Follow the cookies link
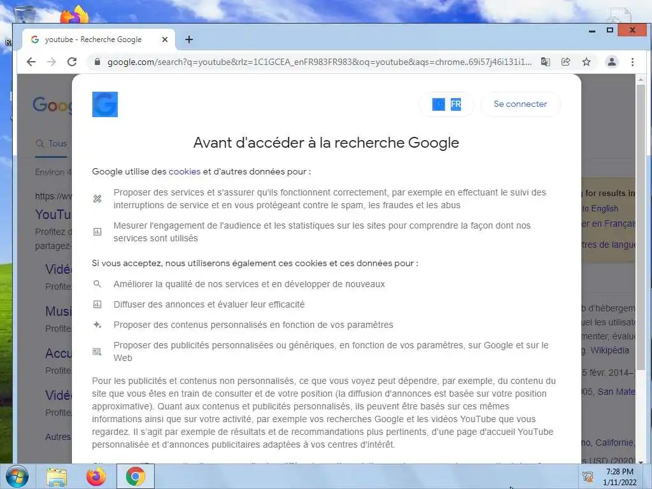This screenshot has height=489, width=652. pyautogui.click(x=184, y=171)
